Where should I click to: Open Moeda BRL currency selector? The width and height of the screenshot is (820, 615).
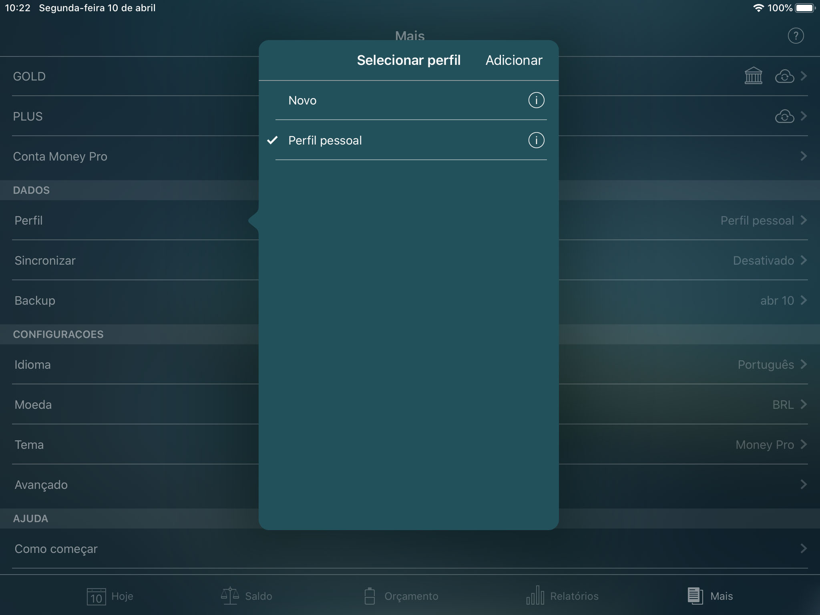pyautogui.click(x=789, y=404)
